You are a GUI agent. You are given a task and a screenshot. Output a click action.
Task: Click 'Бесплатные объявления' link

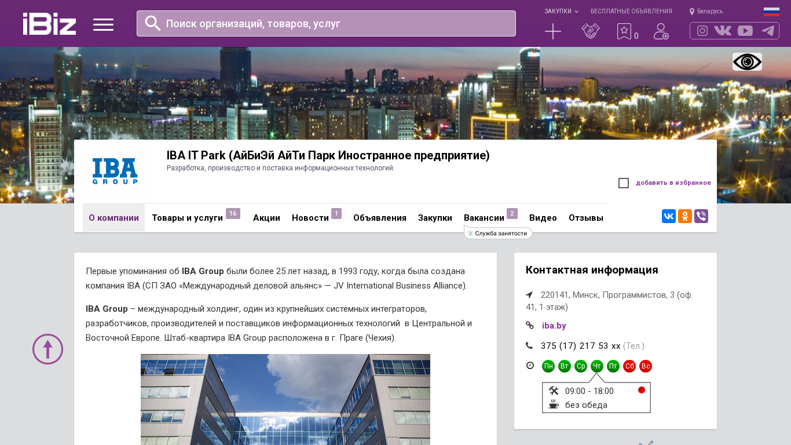(631, 11)
